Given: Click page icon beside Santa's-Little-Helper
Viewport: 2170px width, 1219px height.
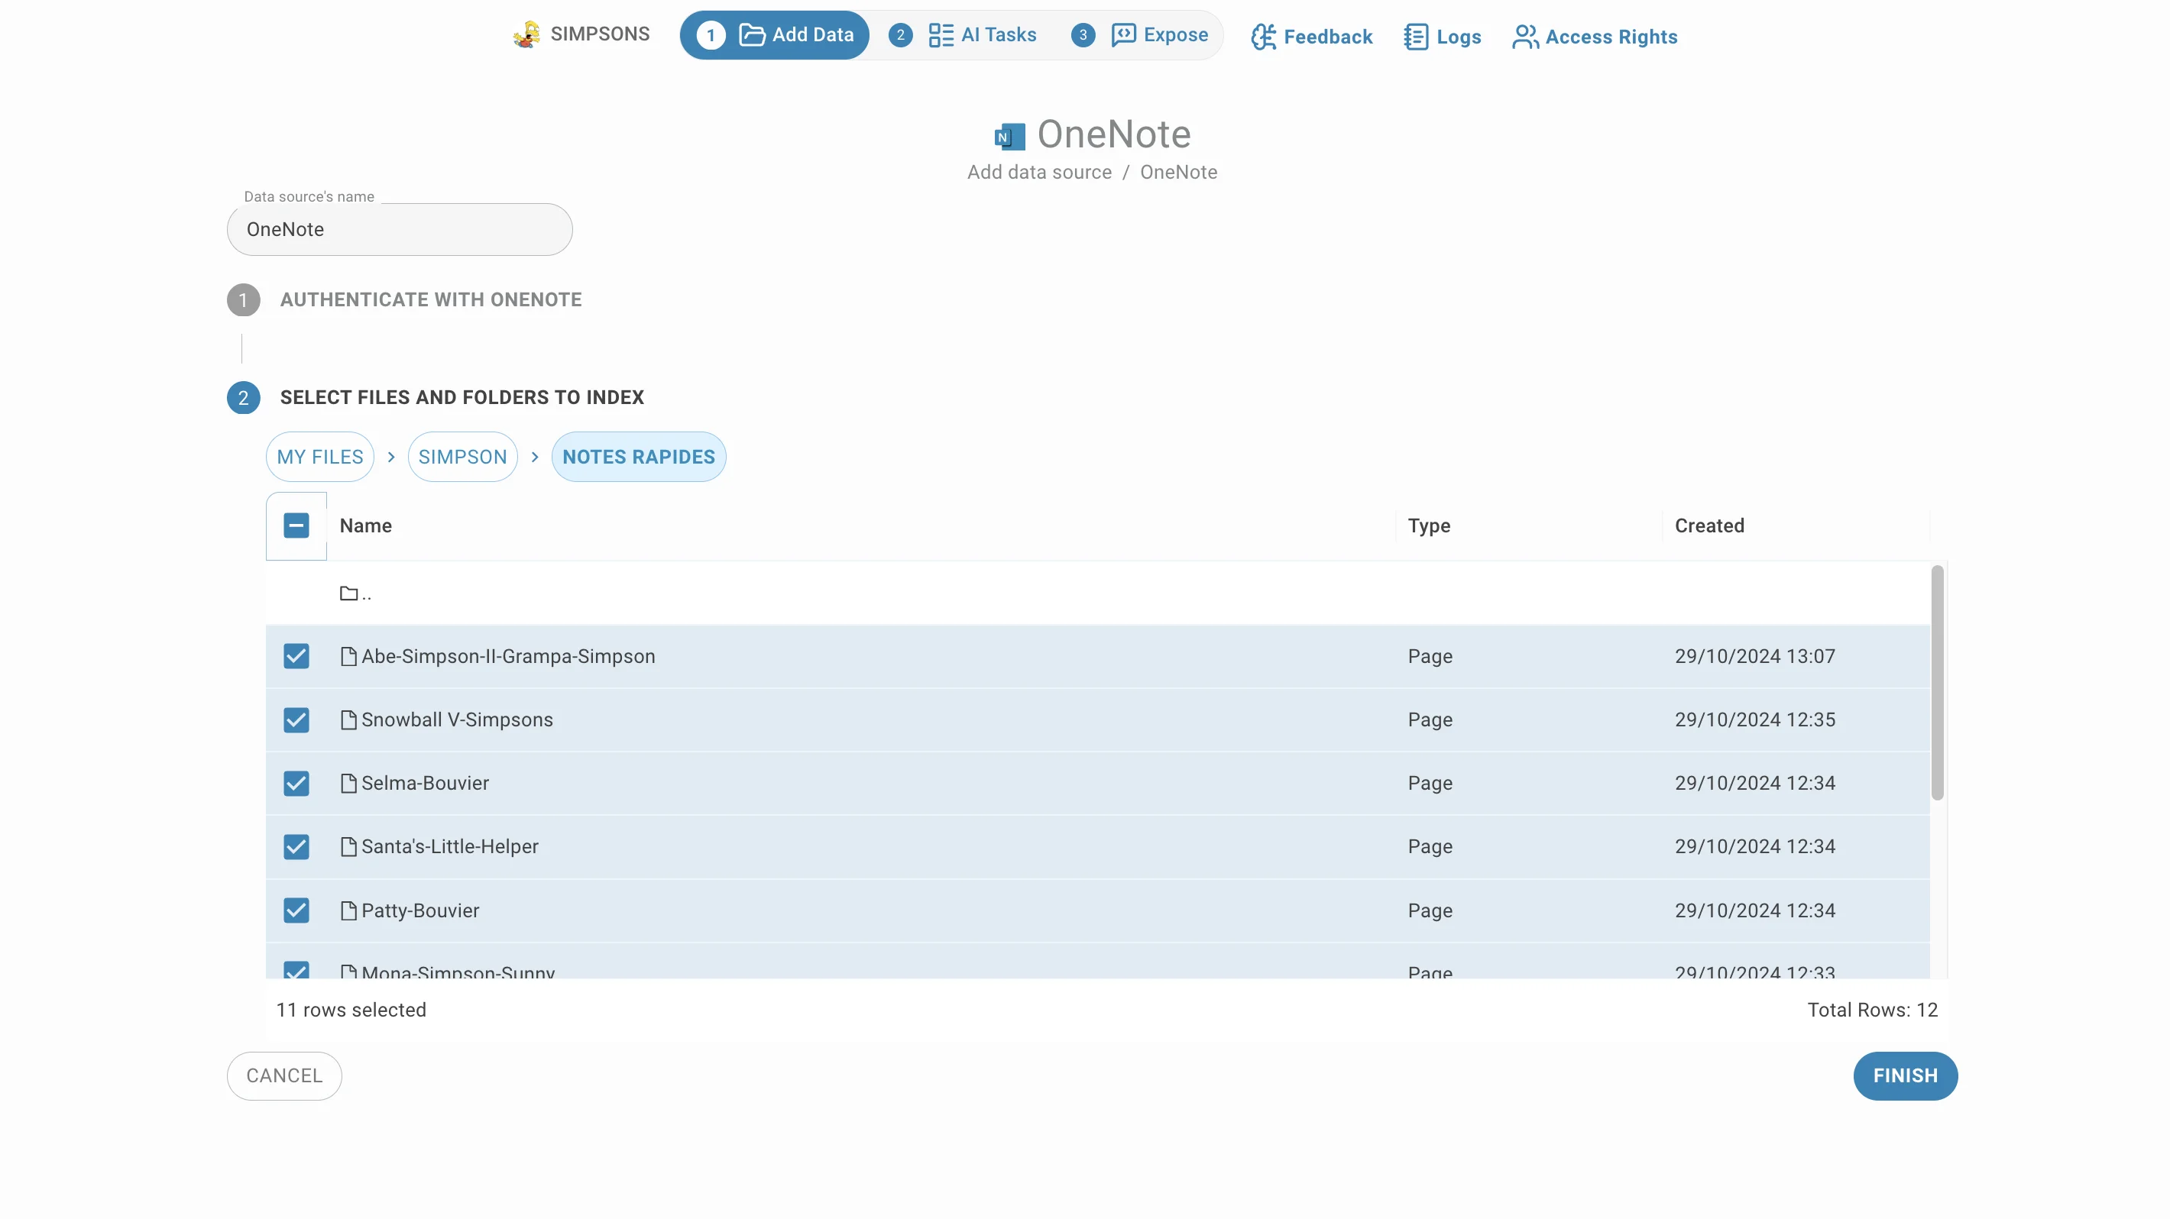Looking at the screenshot, I should [x=348, y=847].
